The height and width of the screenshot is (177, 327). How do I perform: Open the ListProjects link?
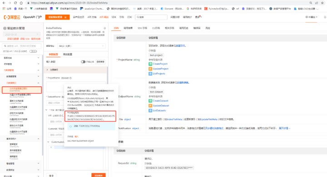[159, 74]
